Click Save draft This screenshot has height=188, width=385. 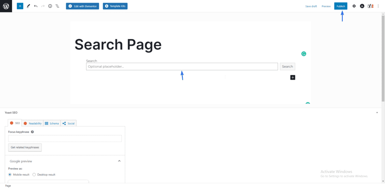click(x=311, y=6)
